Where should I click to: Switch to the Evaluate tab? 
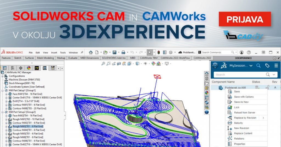pyautogui.click(x=73, y=58)
